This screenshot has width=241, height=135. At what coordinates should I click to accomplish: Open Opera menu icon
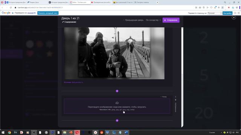click(2, 2)
